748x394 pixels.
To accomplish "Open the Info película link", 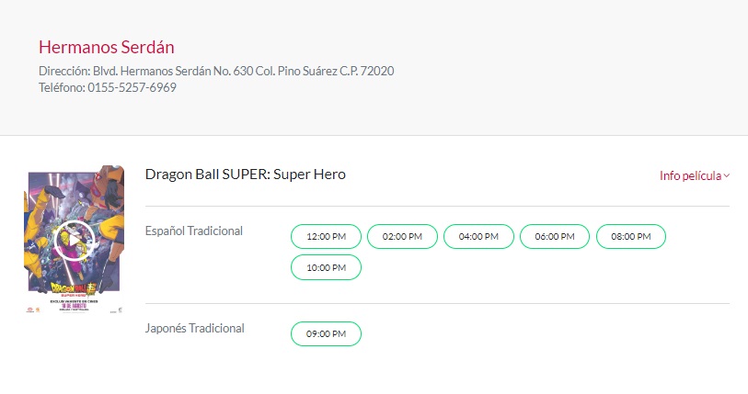I will coord(690,175).
